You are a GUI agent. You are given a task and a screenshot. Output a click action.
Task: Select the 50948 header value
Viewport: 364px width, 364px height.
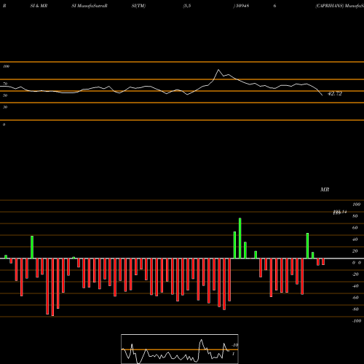[242, 6]
